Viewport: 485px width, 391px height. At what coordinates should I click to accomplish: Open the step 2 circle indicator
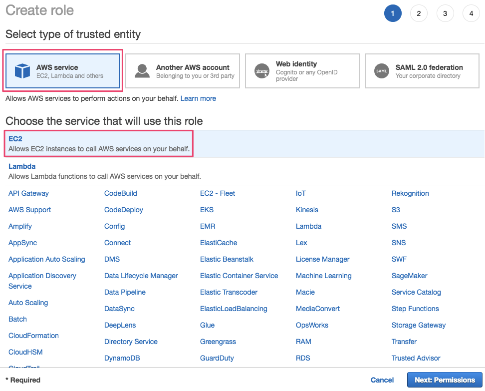coord(419,13)
